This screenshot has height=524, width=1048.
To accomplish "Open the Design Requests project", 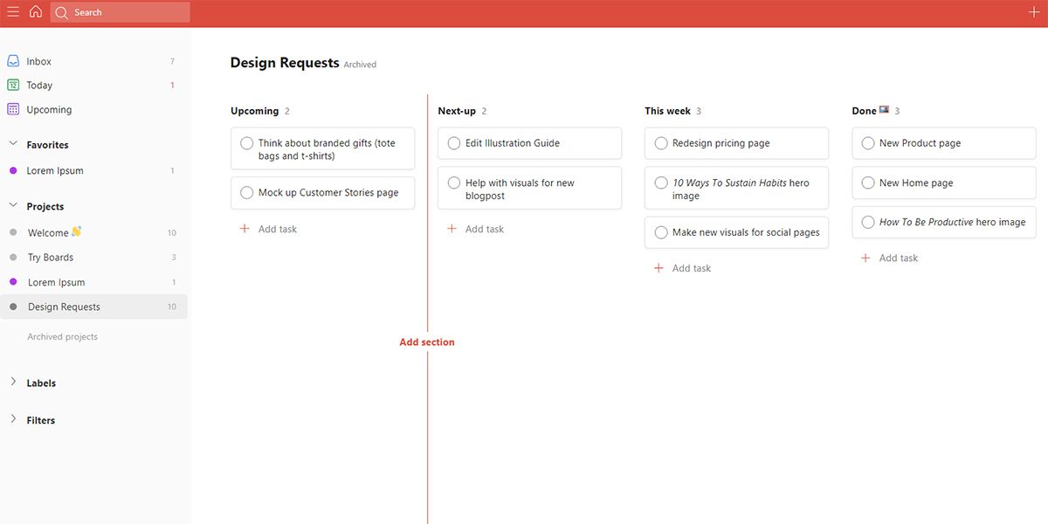I will click(65, 307).
